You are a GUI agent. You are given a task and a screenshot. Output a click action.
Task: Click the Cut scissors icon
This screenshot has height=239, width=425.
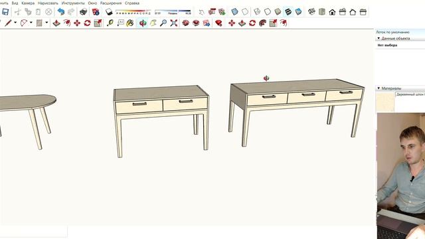(18, 12)
